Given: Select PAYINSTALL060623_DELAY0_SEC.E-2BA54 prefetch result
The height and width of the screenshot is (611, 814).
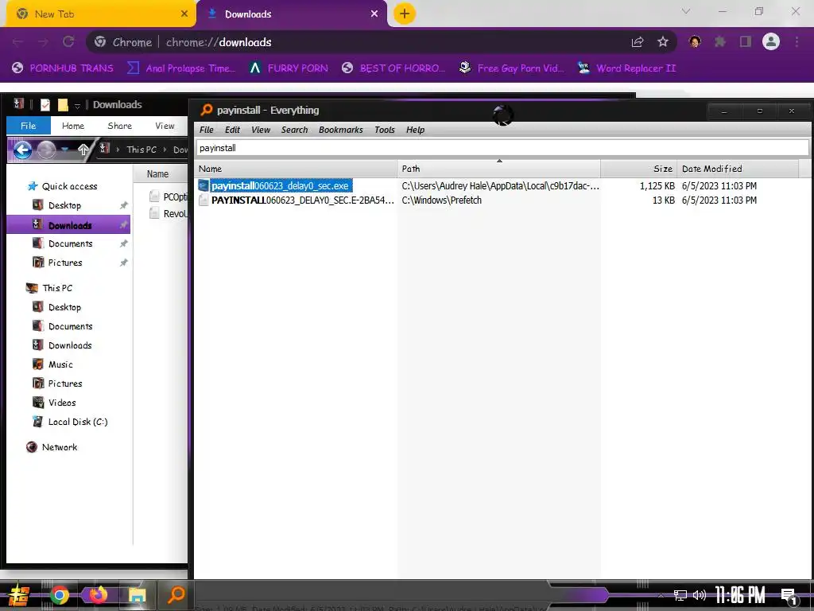Looking at the screenshot, I should tap(302, 200).
